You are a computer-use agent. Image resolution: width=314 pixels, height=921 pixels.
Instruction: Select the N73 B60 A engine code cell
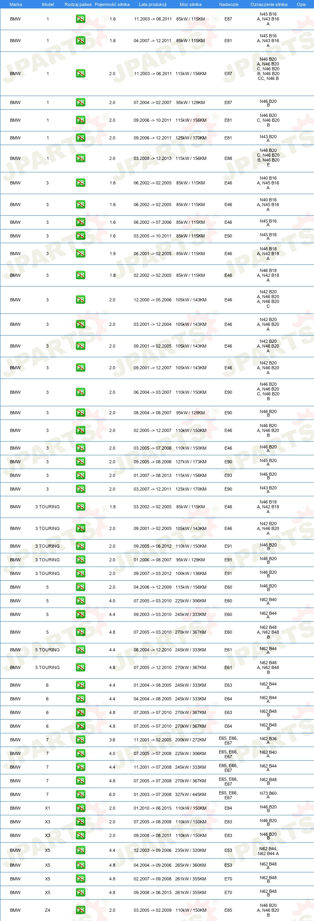click(x=268, y=795)
